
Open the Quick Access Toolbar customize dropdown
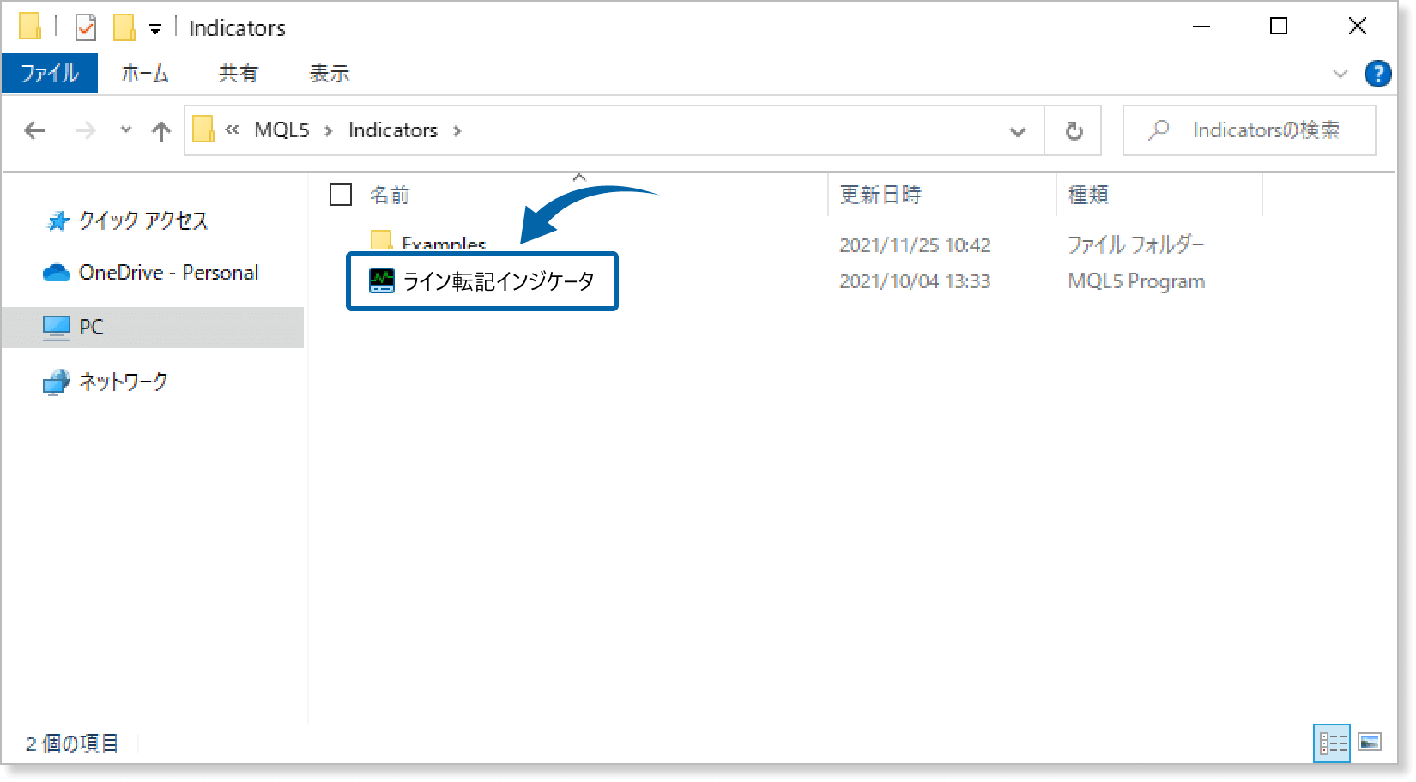tap(155, 29)
